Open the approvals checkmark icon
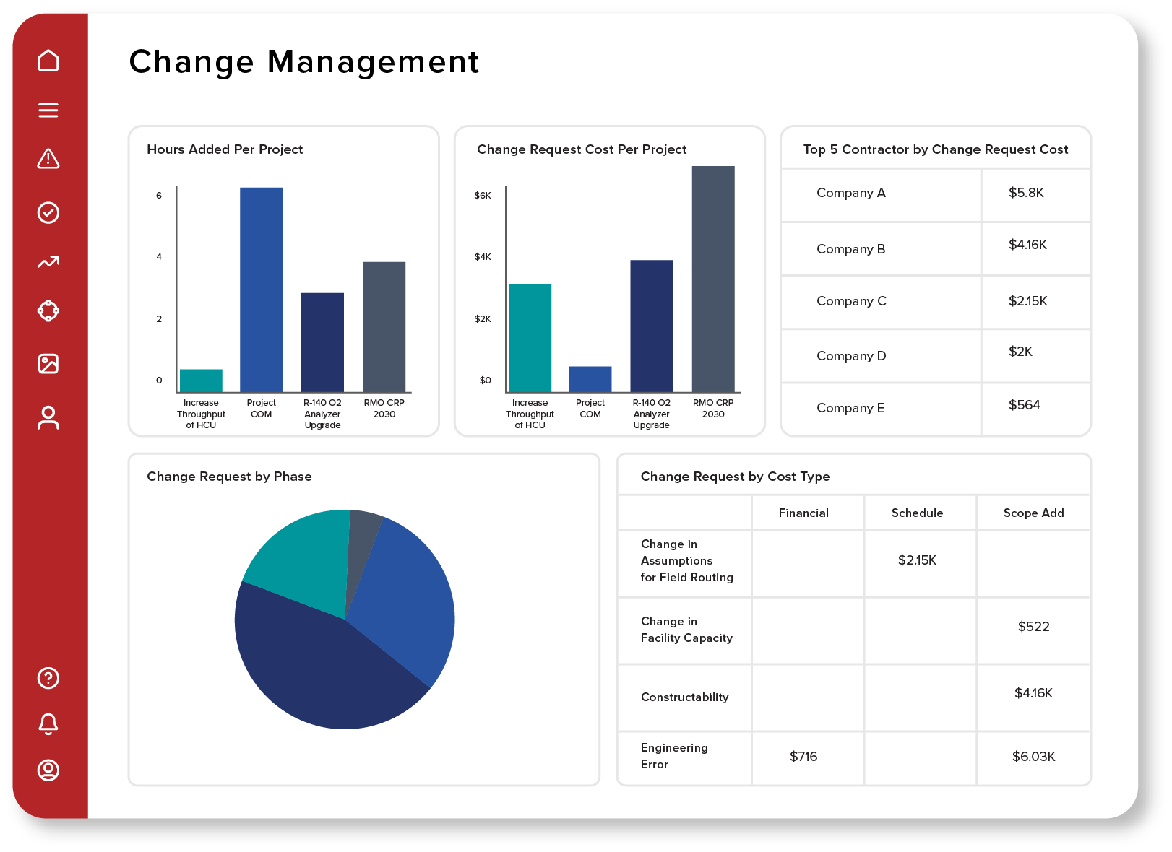The image size is (1172, 852). pyautogui.click(x=48, y=212)
